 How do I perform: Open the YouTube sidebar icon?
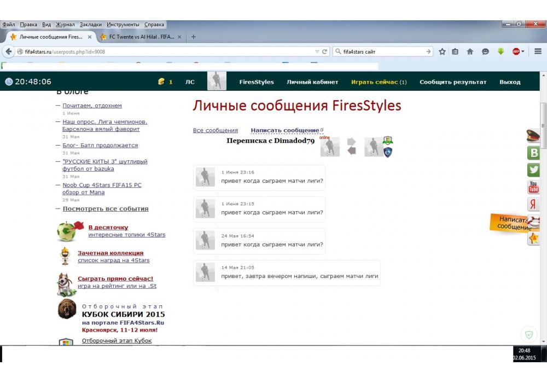(x=533, y=187)
